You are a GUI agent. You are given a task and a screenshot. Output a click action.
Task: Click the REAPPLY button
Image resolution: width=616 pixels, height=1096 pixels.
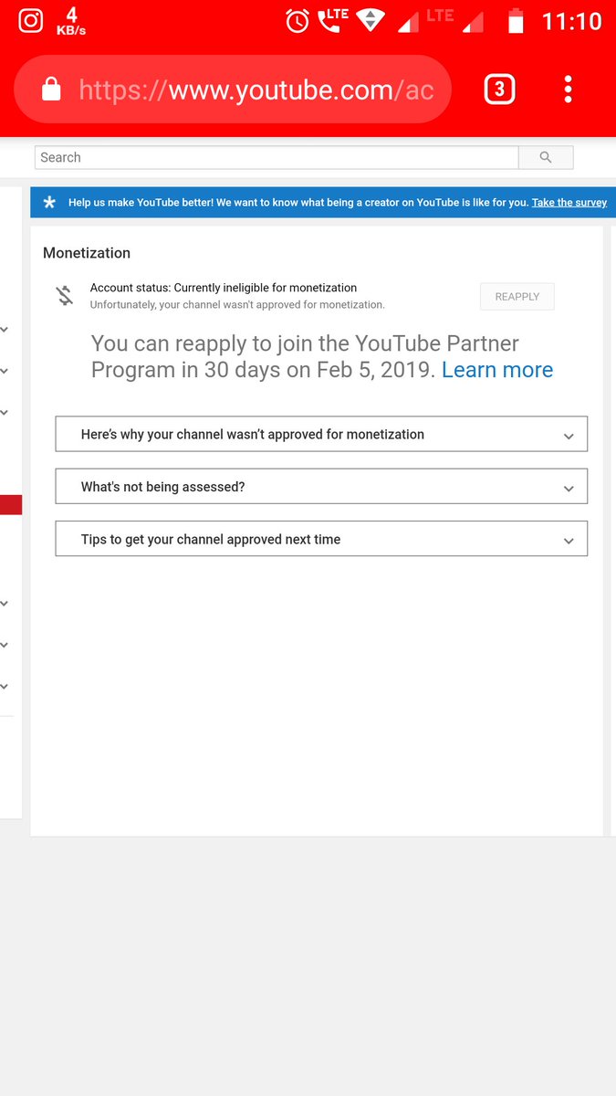pyautogui.click(x=517, y=297)
